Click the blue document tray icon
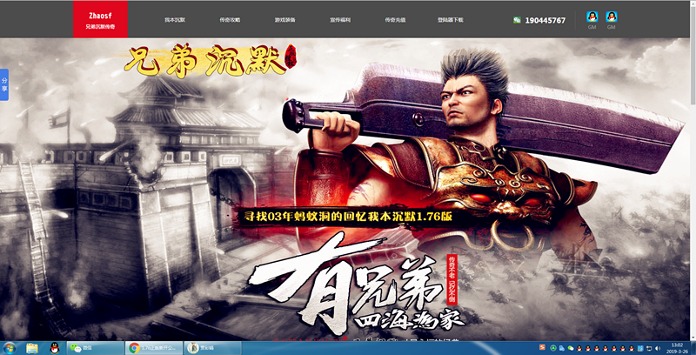This screenshot has width=696, height=355. (x=562, y=348)
